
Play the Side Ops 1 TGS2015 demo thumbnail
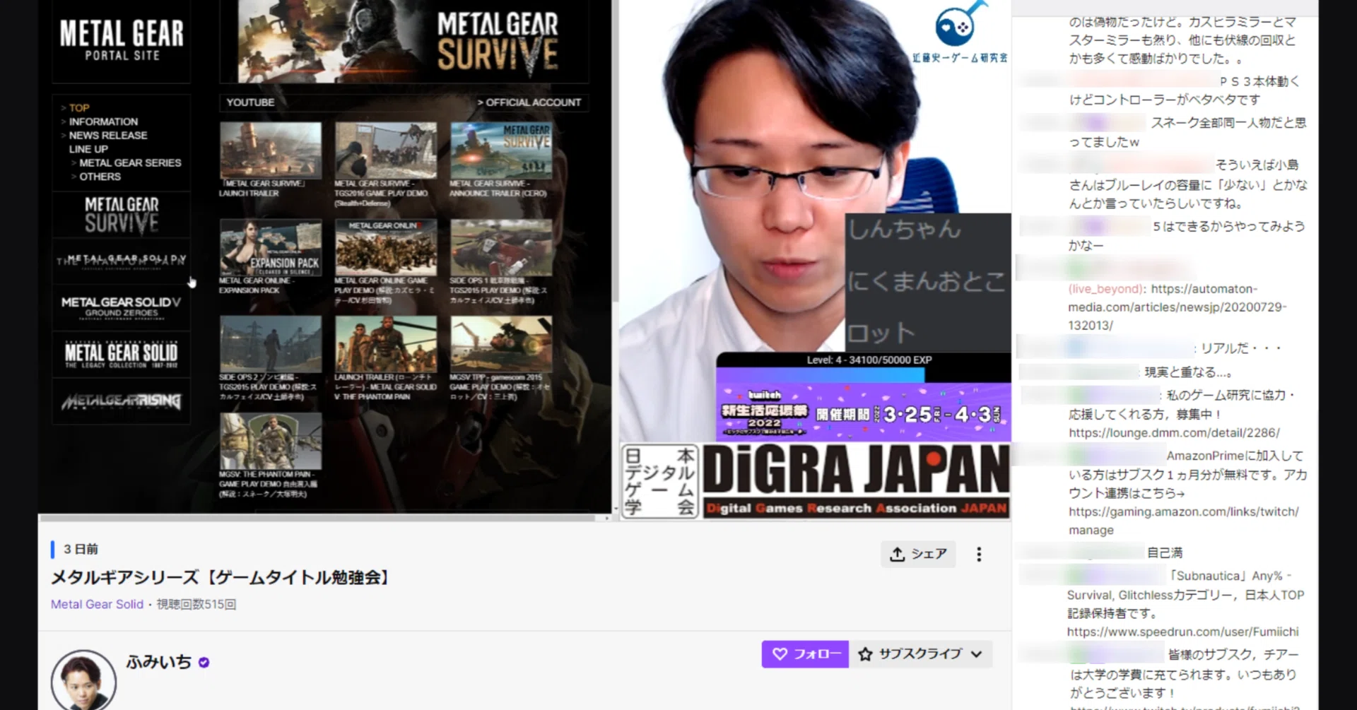(501, 247)
